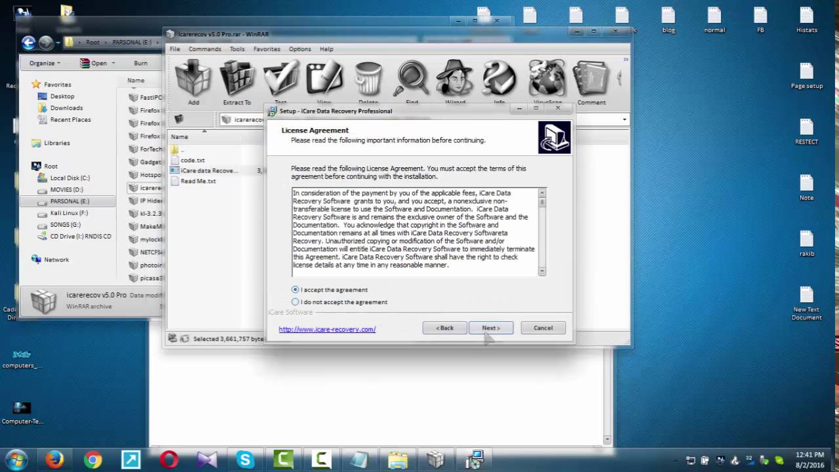This screenshot has width=839, height=472.
Task: Click Back in the setup wizard
Action: click(445, 328)
